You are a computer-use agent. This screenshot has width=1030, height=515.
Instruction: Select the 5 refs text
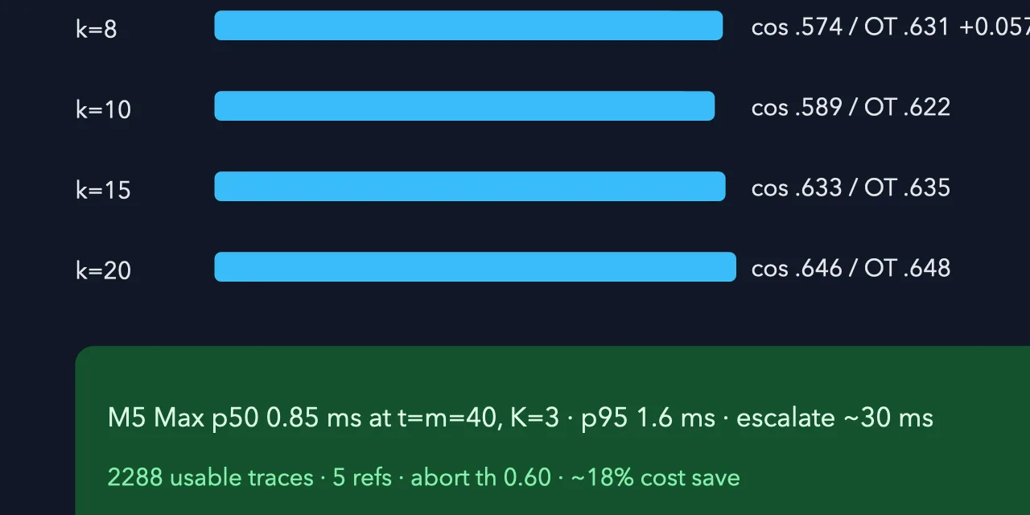[362, 478]
